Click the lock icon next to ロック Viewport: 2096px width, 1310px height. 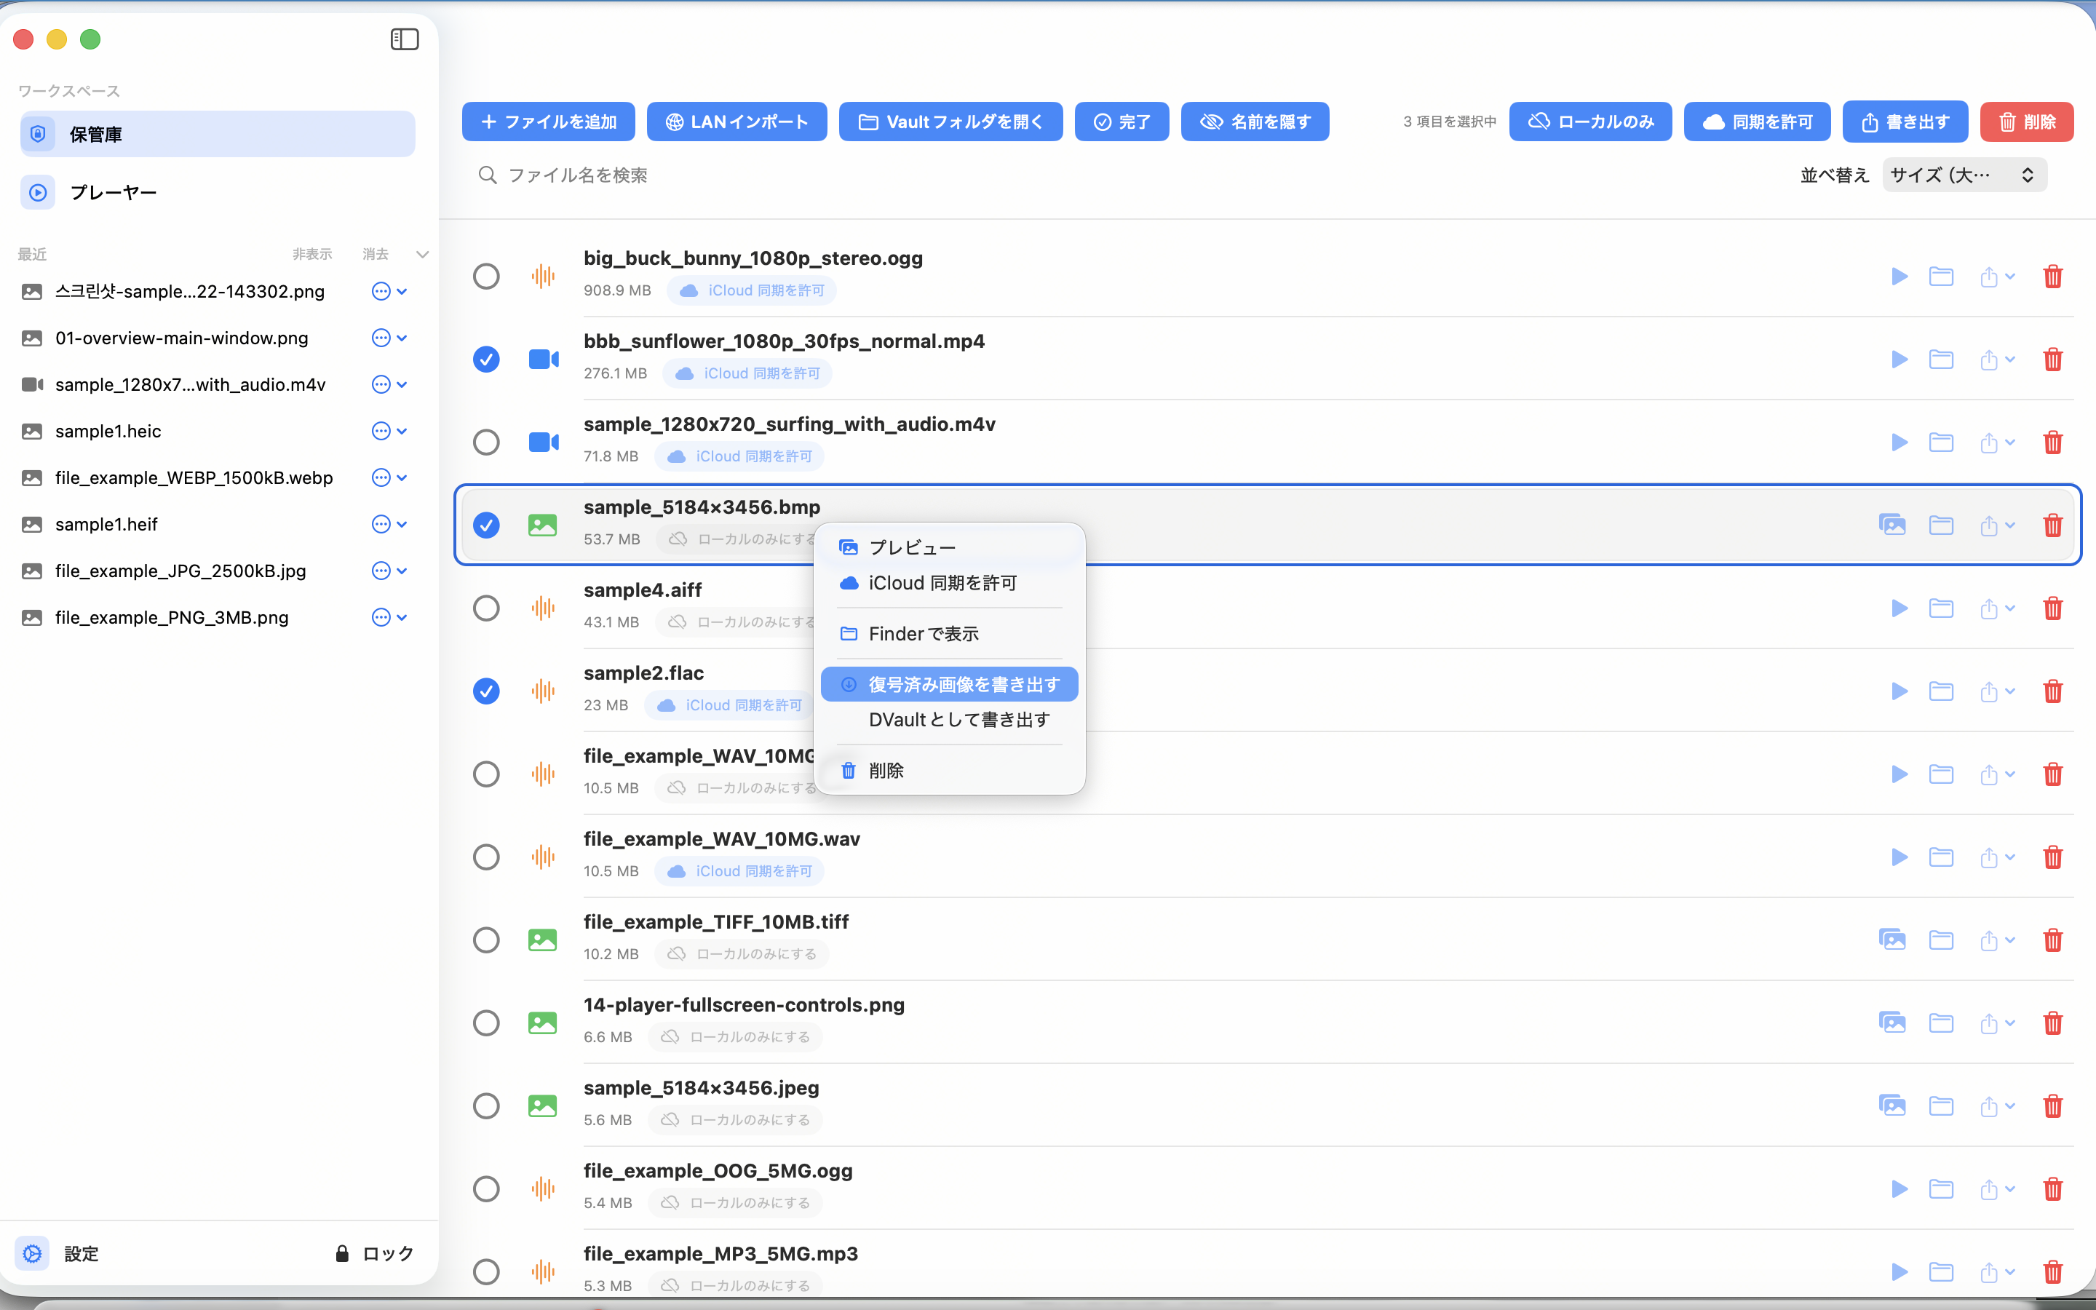pos(341,1253)
